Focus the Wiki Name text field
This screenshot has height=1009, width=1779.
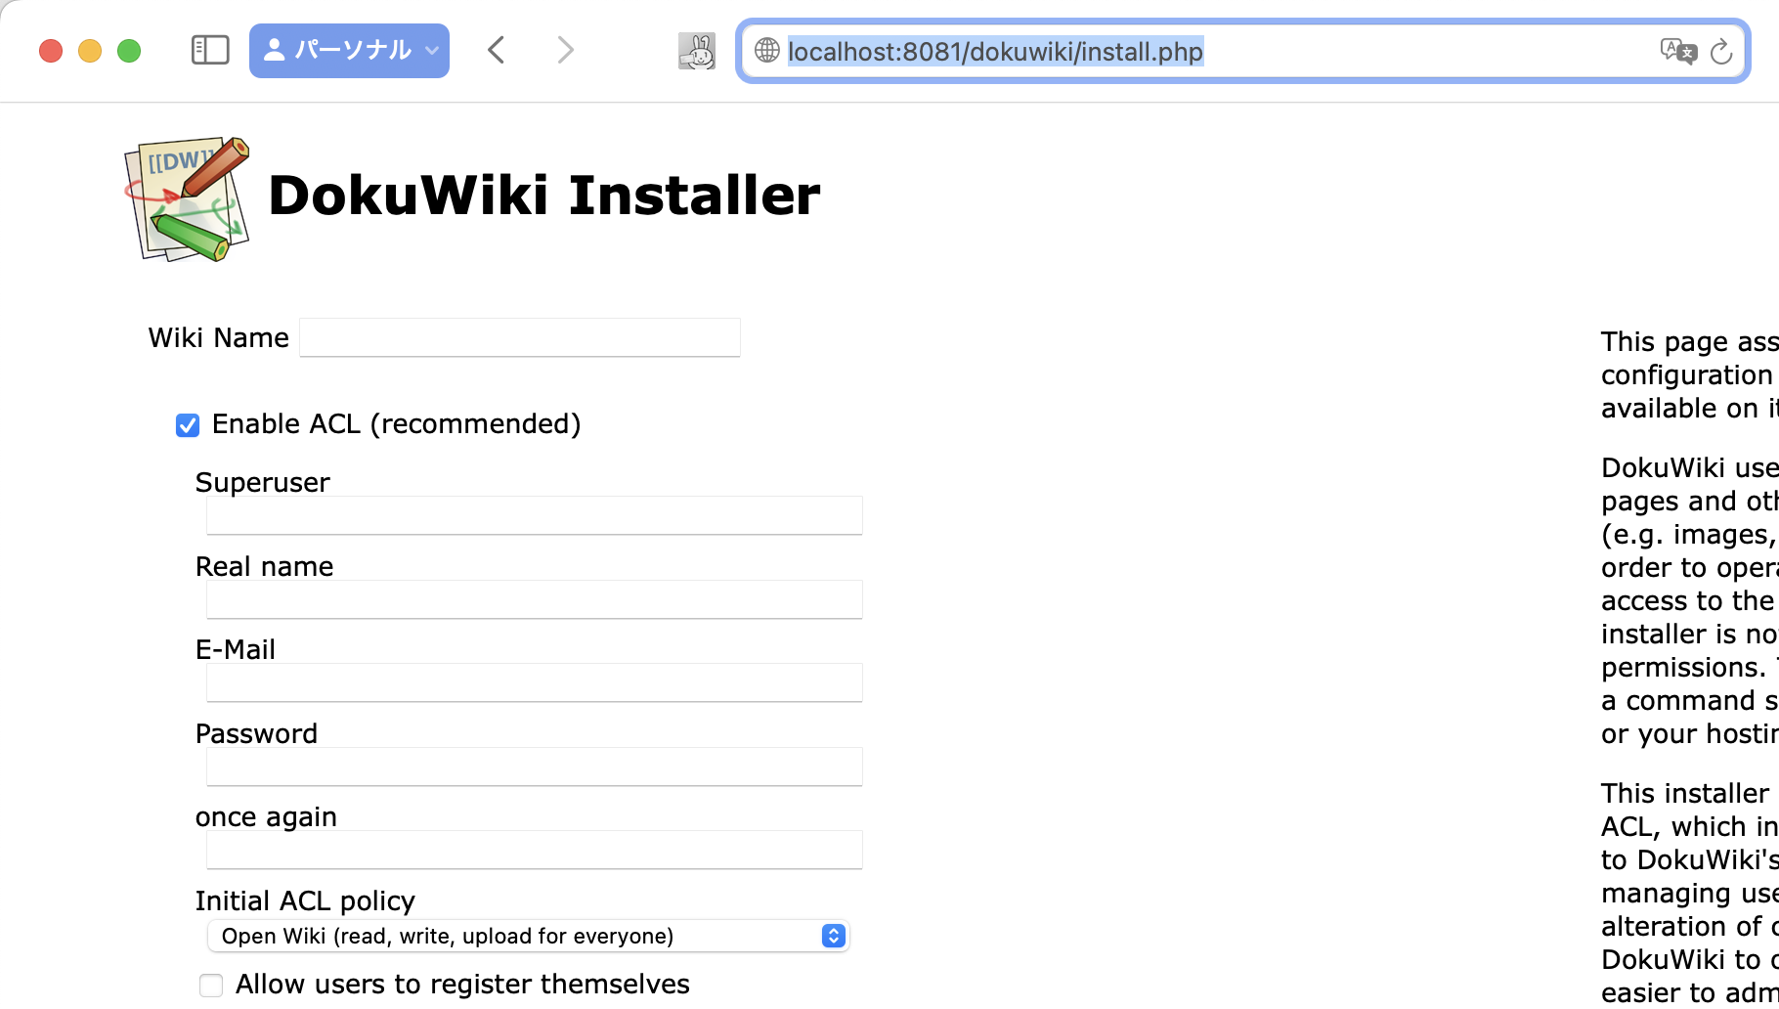[x=520, y=337]
